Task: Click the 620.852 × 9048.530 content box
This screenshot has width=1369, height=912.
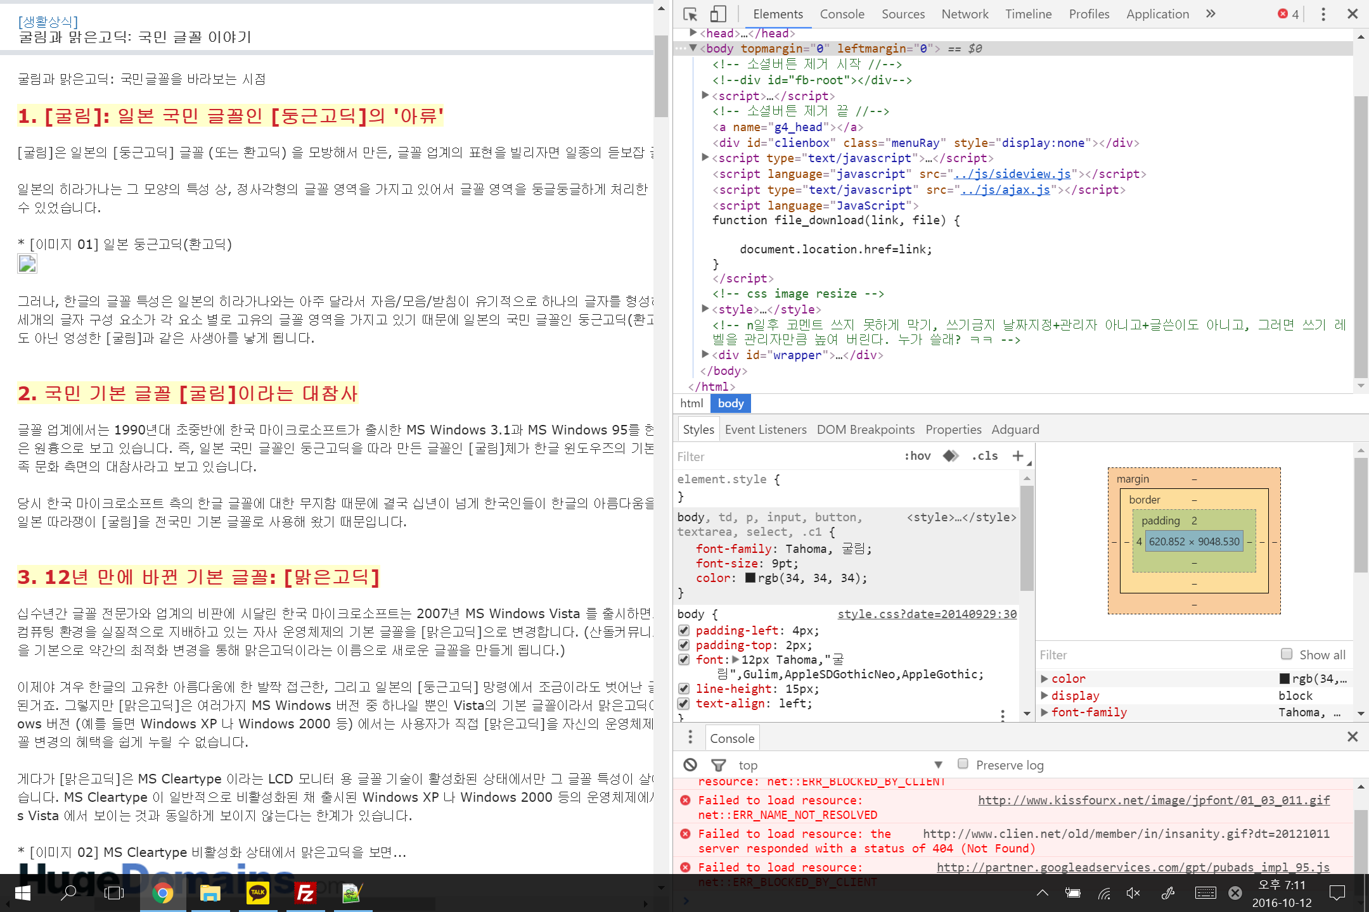Action: [x=1194, y=541]
